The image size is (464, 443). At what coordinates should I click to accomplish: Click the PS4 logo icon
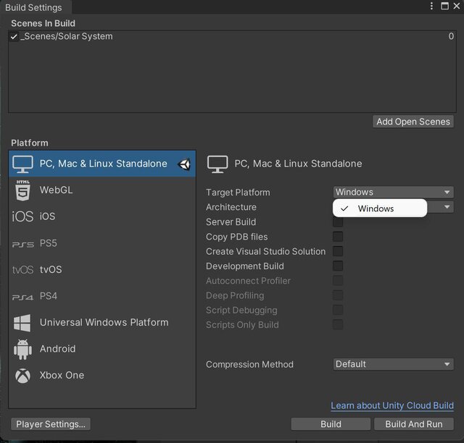tap(22, 298)
